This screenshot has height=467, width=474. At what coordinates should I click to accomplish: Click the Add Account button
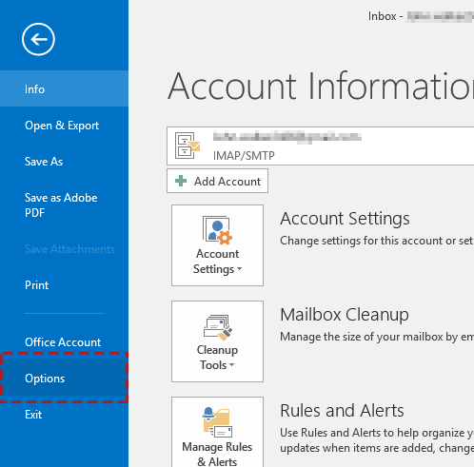click(217, 181)
